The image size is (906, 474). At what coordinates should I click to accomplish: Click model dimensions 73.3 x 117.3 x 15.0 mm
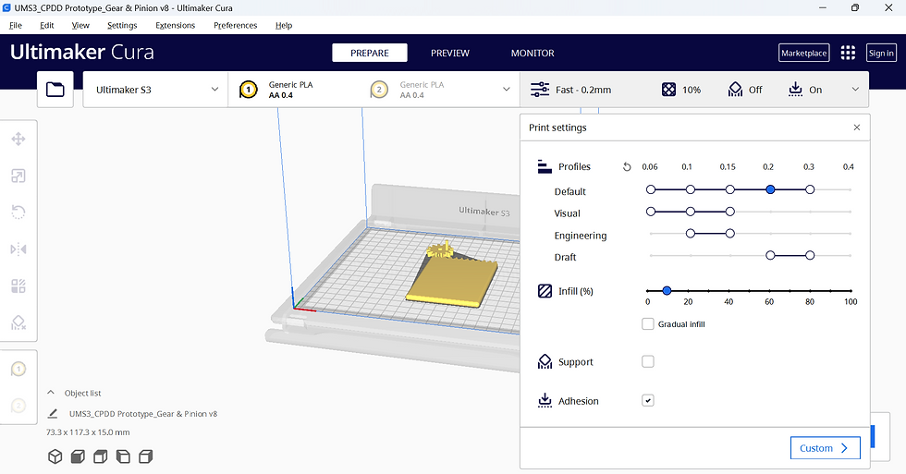click(88, 432)
